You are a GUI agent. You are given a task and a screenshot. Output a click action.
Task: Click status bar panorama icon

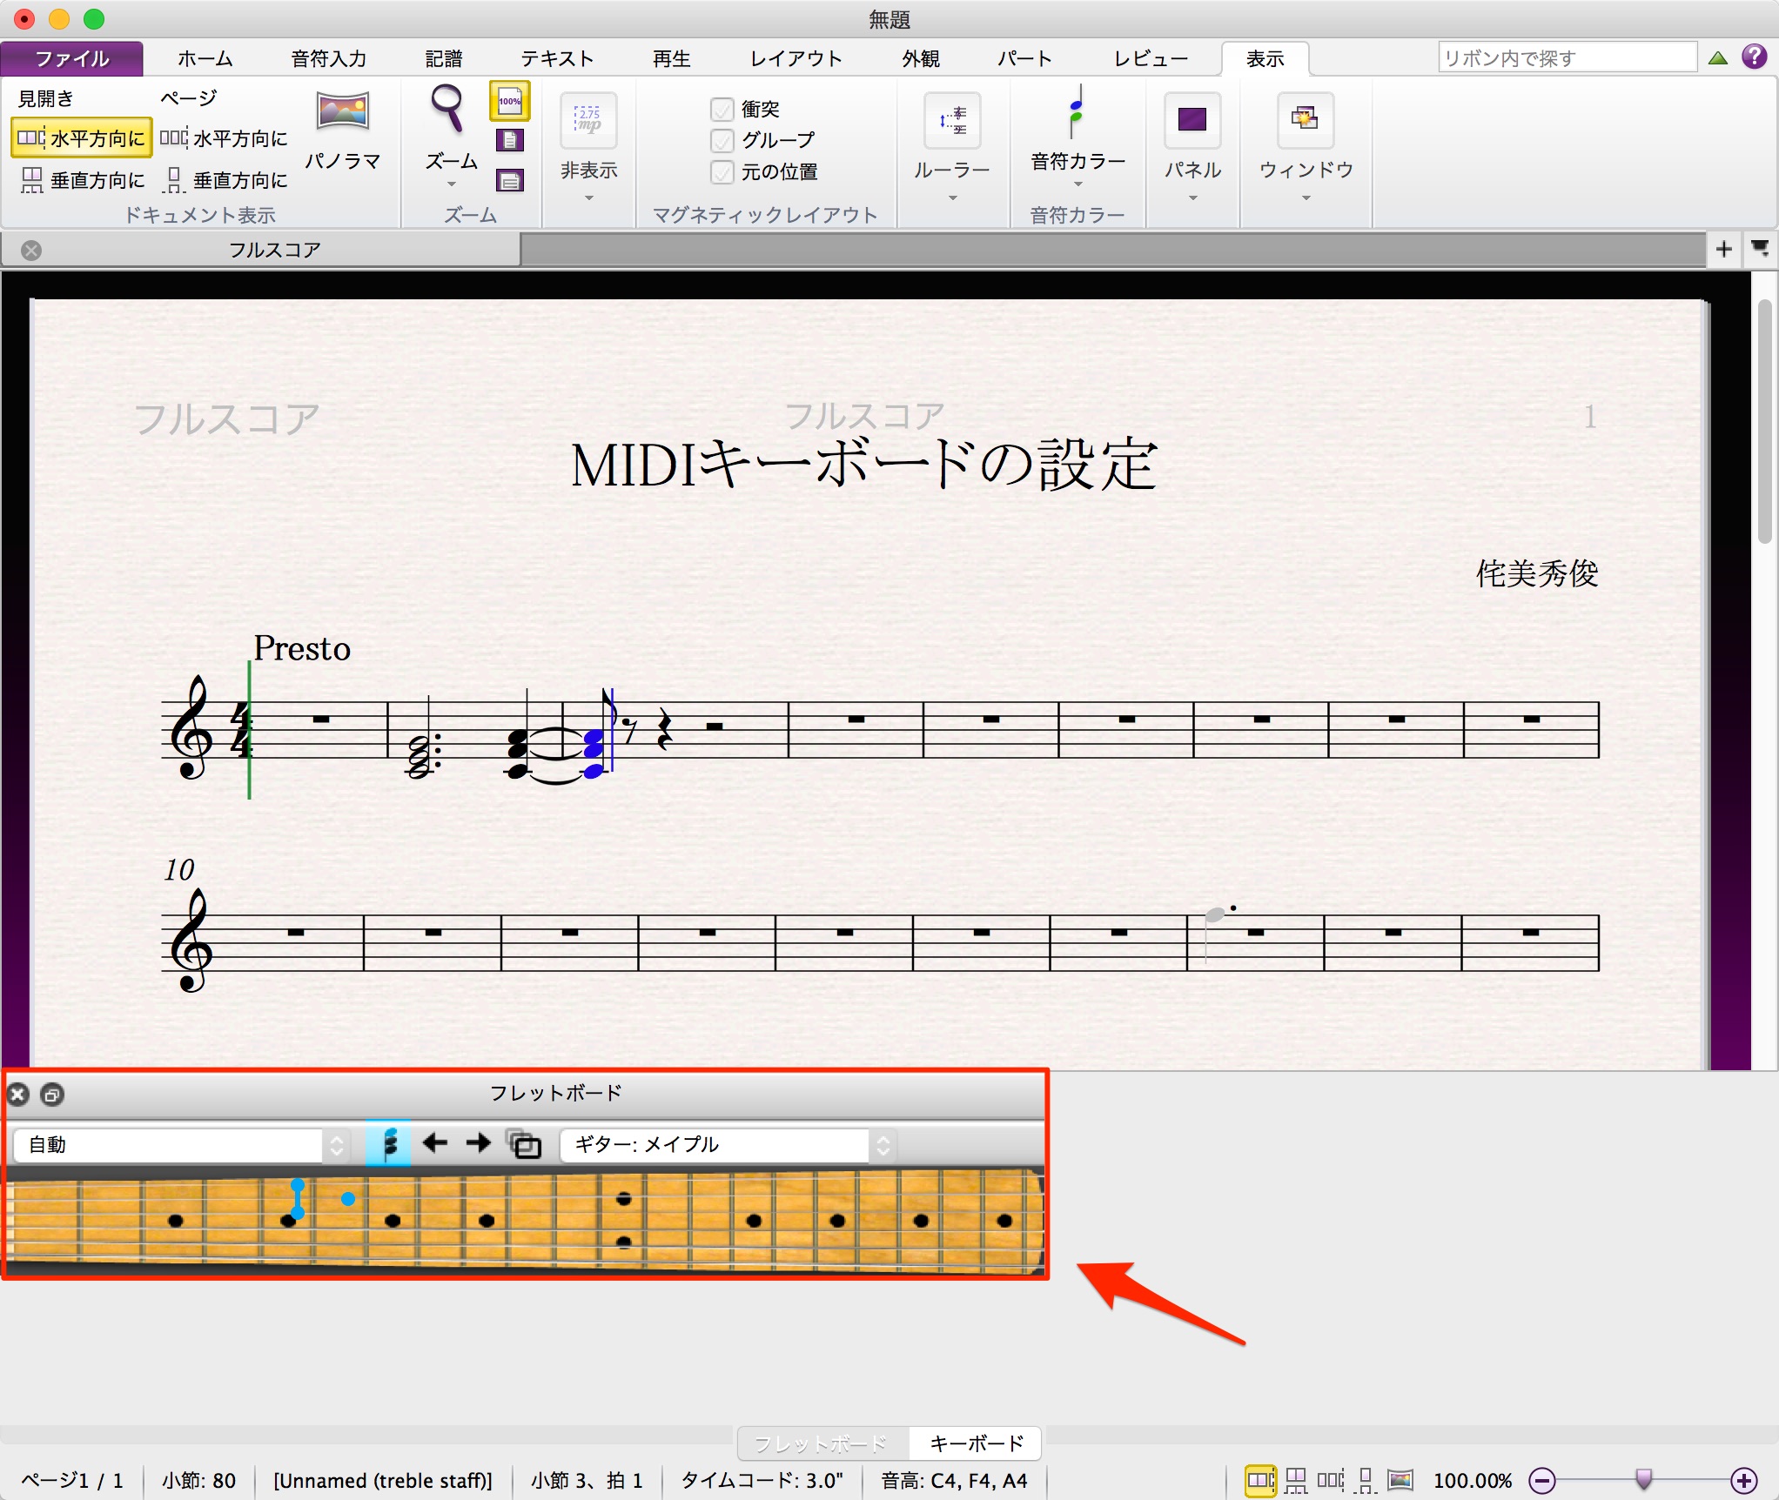point(1400,1480)
